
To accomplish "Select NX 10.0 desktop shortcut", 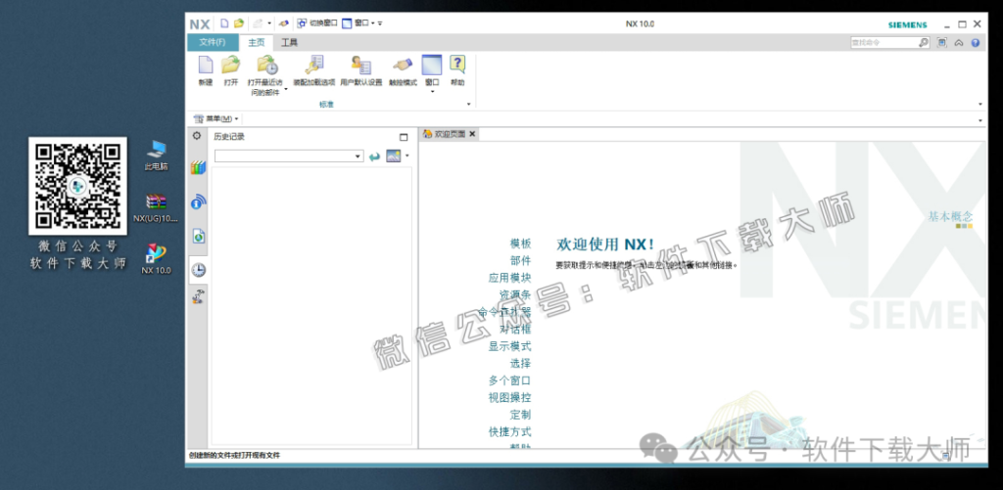I will coord(156,259).
